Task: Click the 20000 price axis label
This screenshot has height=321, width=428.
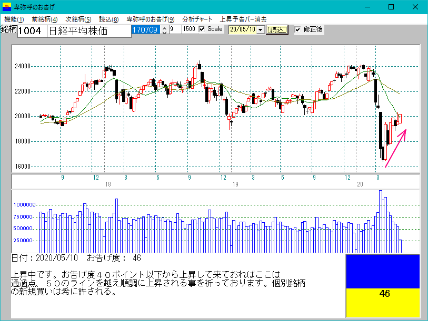Action: click(23, 116)
